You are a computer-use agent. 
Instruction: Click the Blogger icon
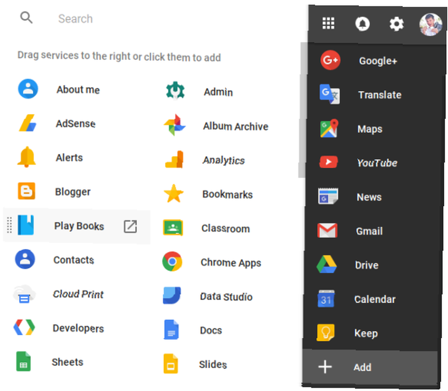pos(26,191)
